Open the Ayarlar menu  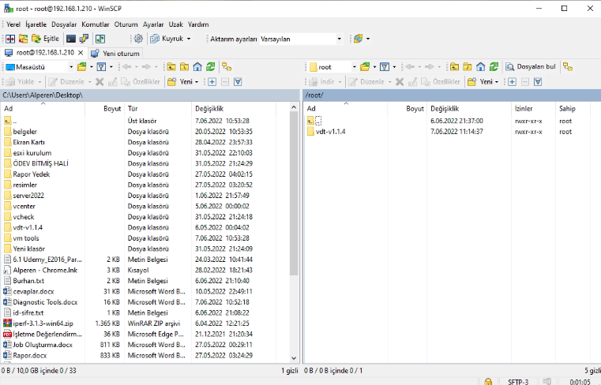153,24
